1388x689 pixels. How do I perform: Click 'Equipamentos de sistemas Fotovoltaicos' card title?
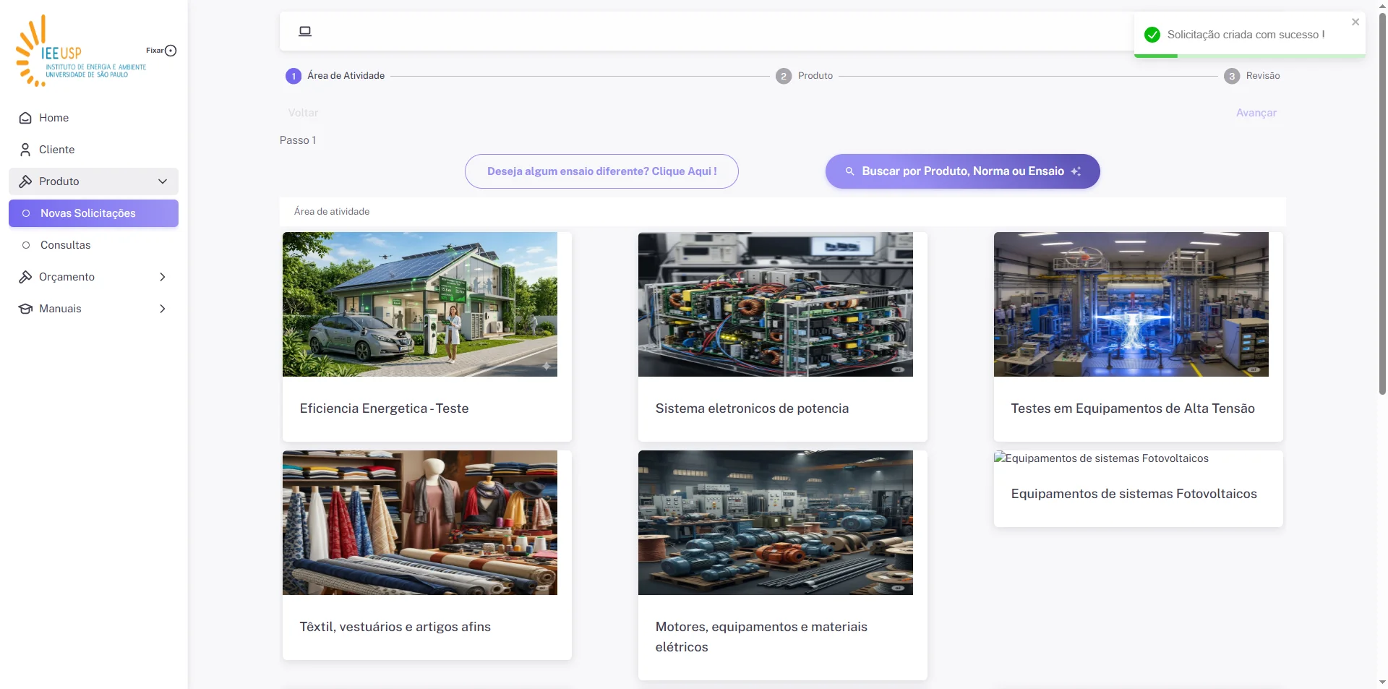click(x=1134, y=494)
